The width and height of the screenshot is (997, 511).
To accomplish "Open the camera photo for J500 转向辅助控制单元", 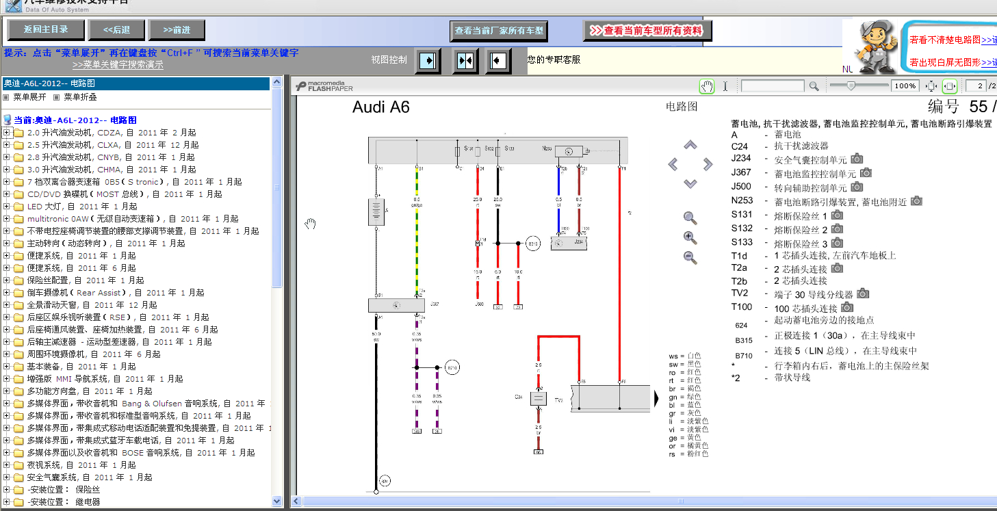I will (857, 186).
